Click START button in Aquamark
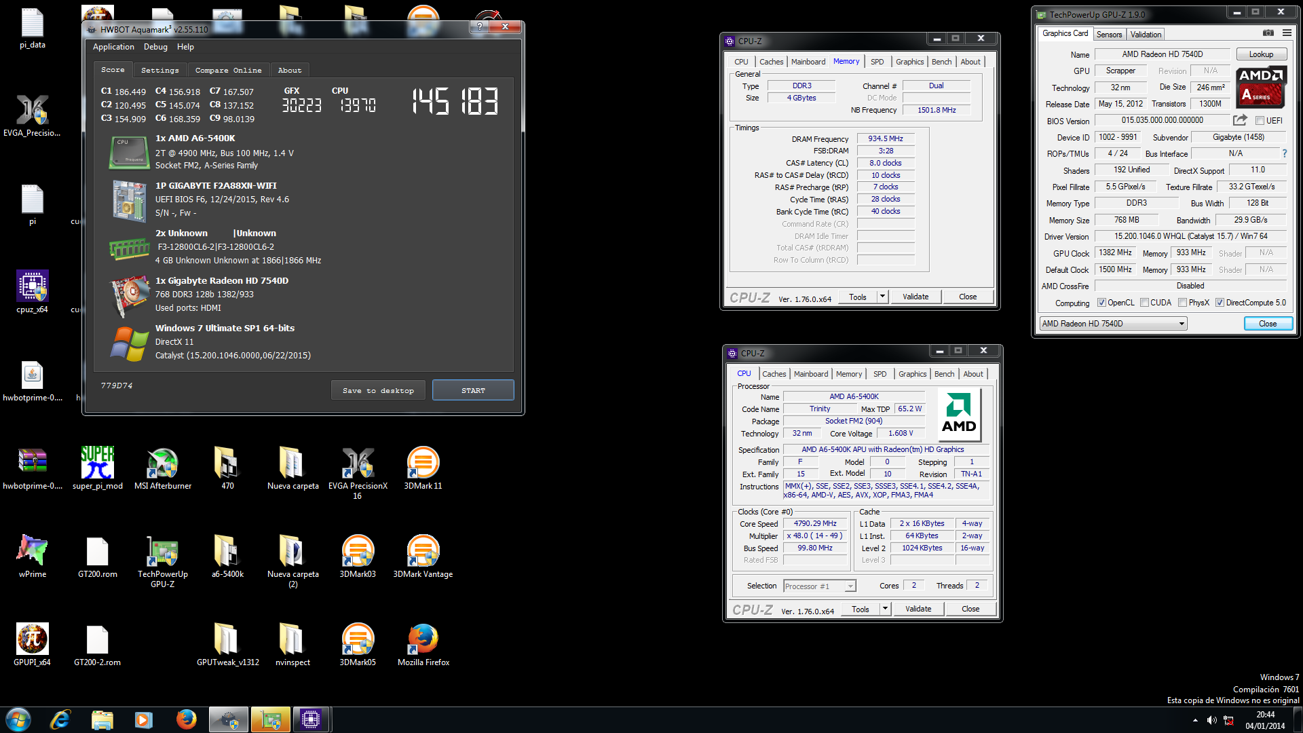This screenshot has height=733, width=1303. (x=473, y=390)
